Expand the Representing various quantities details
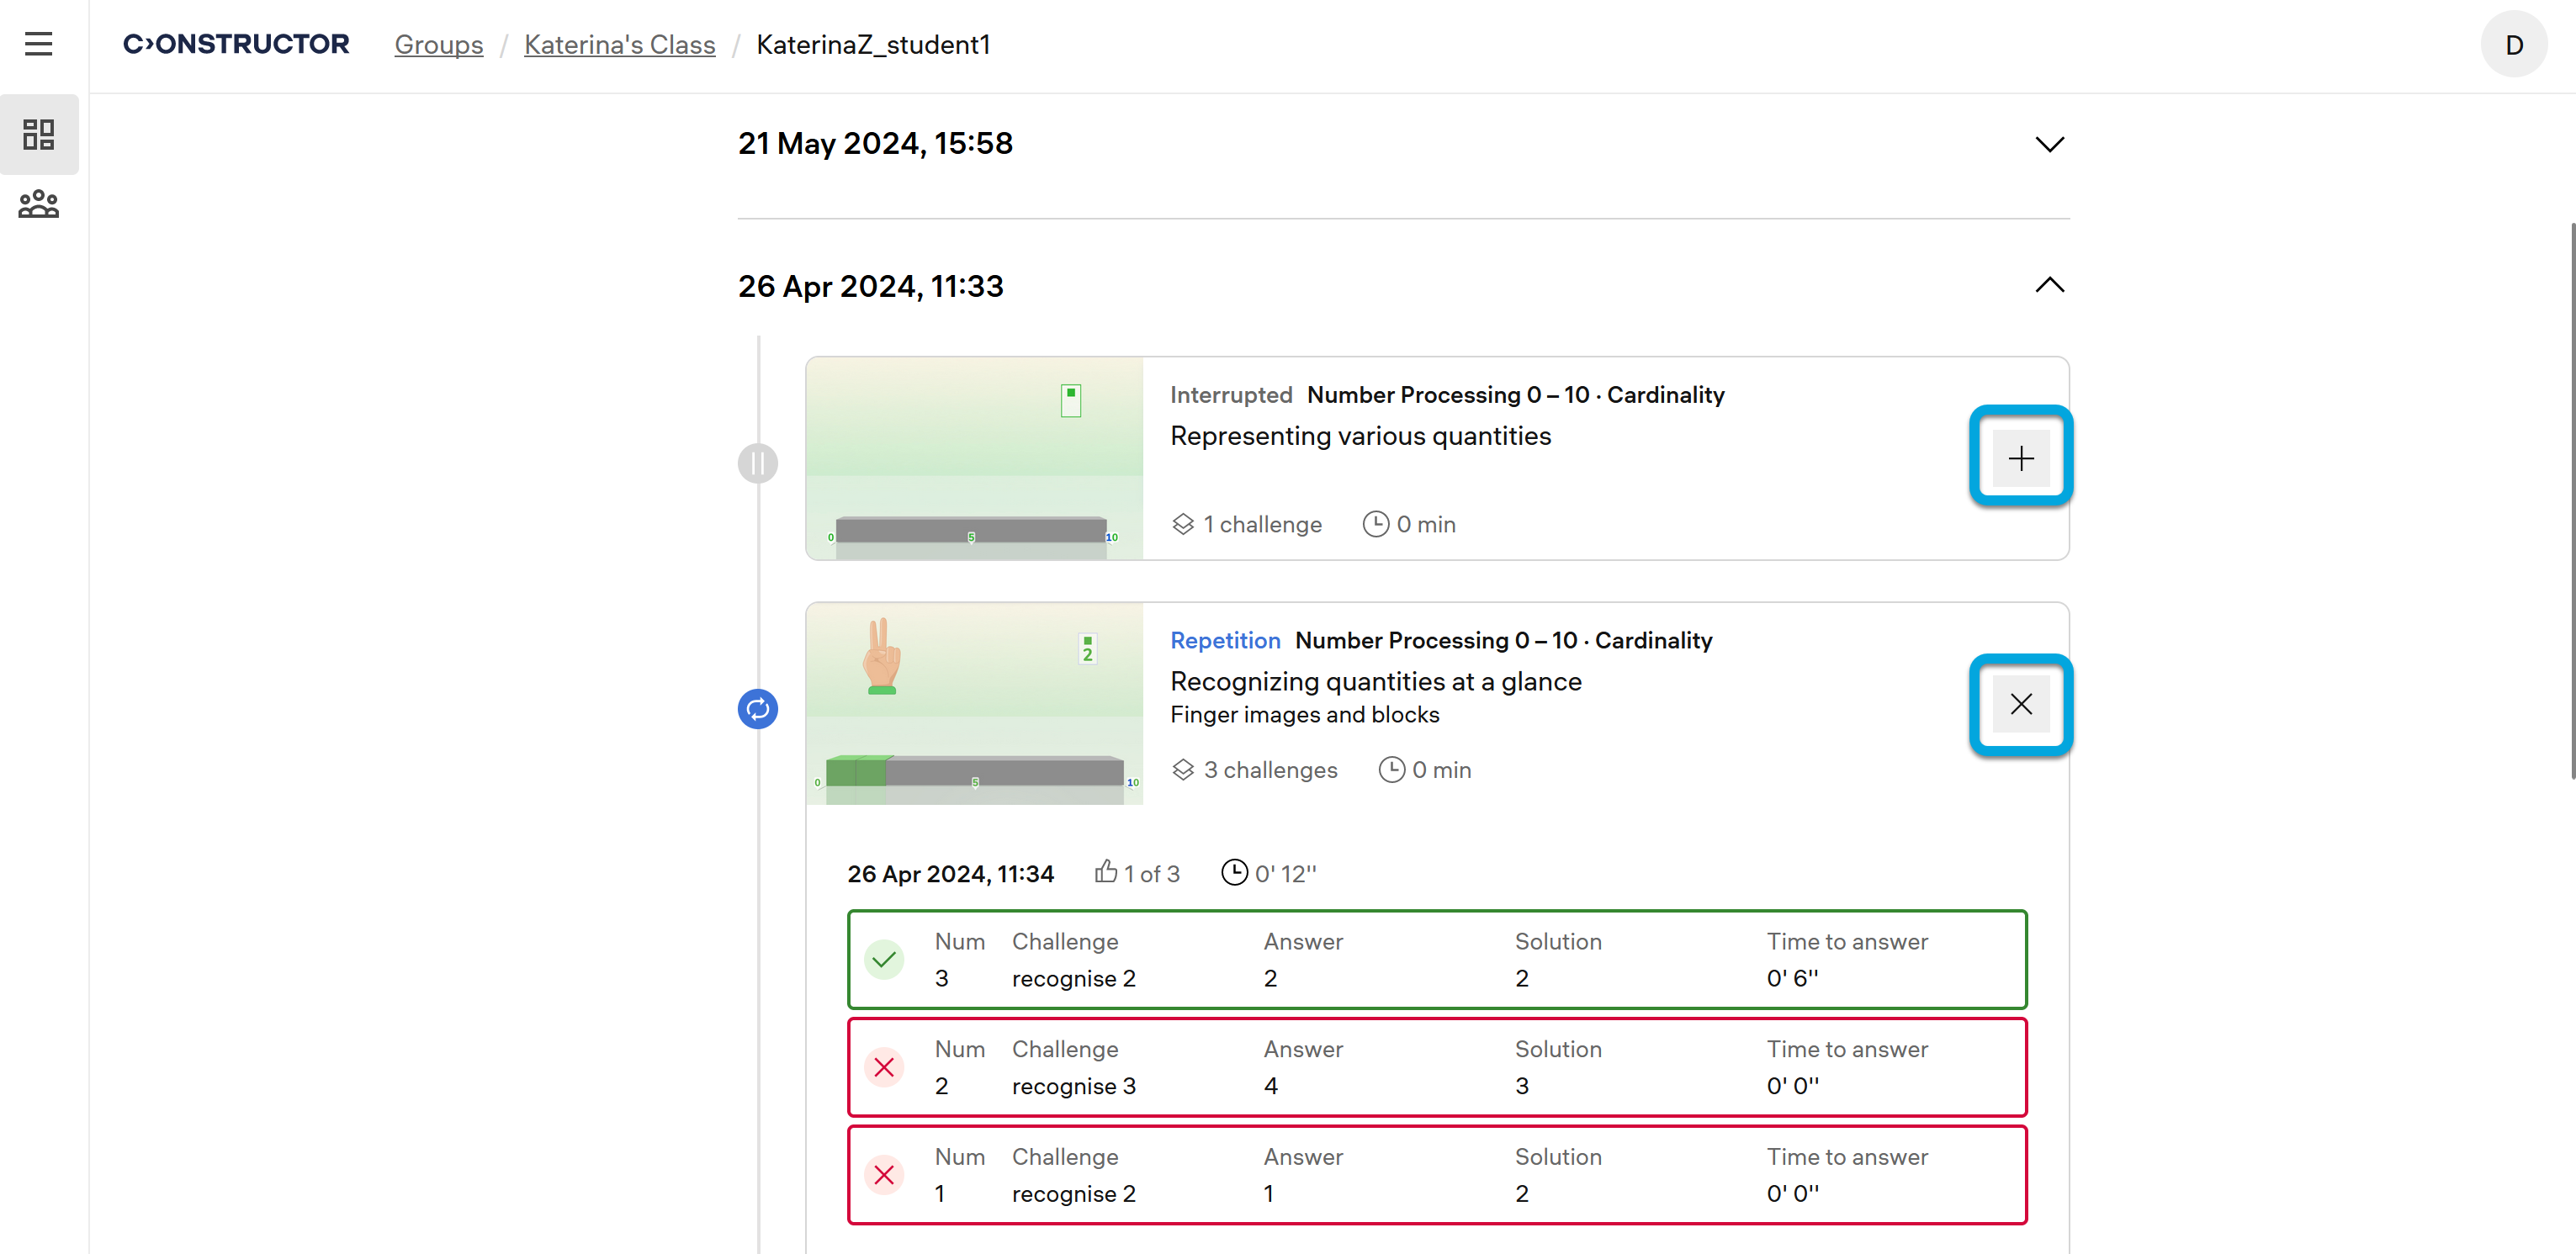Screen dimensions: 2576x1254 [x=2020, y=458]
